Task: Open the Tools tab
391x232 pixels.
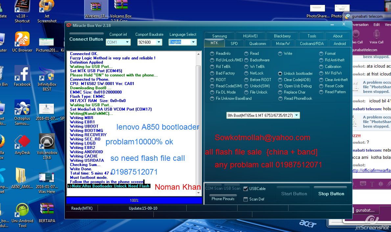Action: coord(312,36)
